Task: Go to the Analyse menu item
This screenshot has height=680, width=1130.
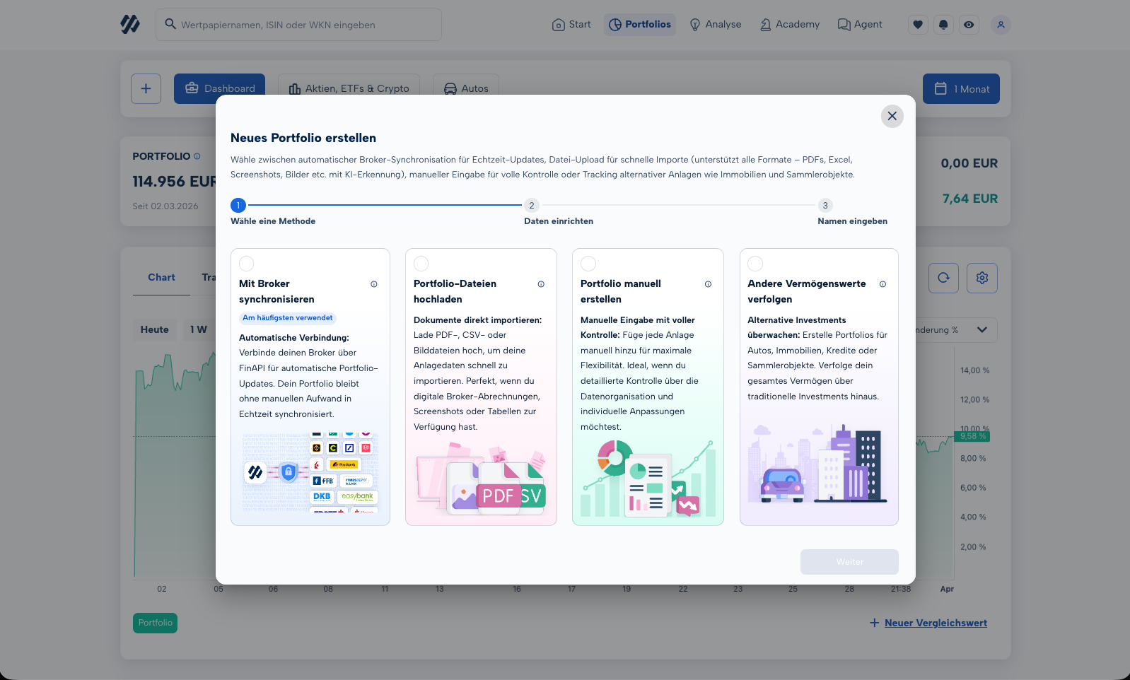Action: point(716,25)
